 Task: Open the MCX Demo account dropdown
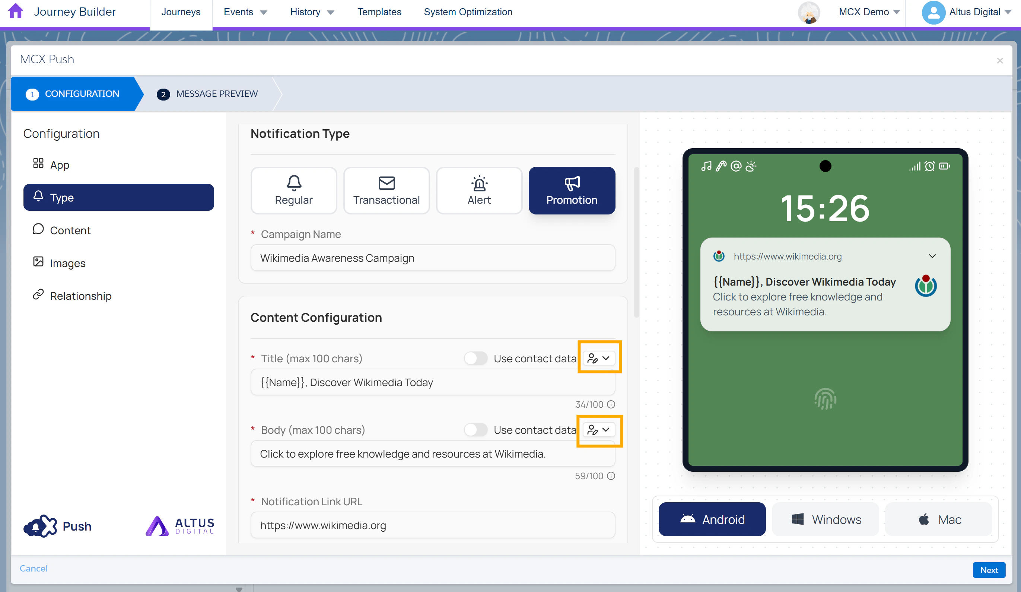(x=869, y=12)
